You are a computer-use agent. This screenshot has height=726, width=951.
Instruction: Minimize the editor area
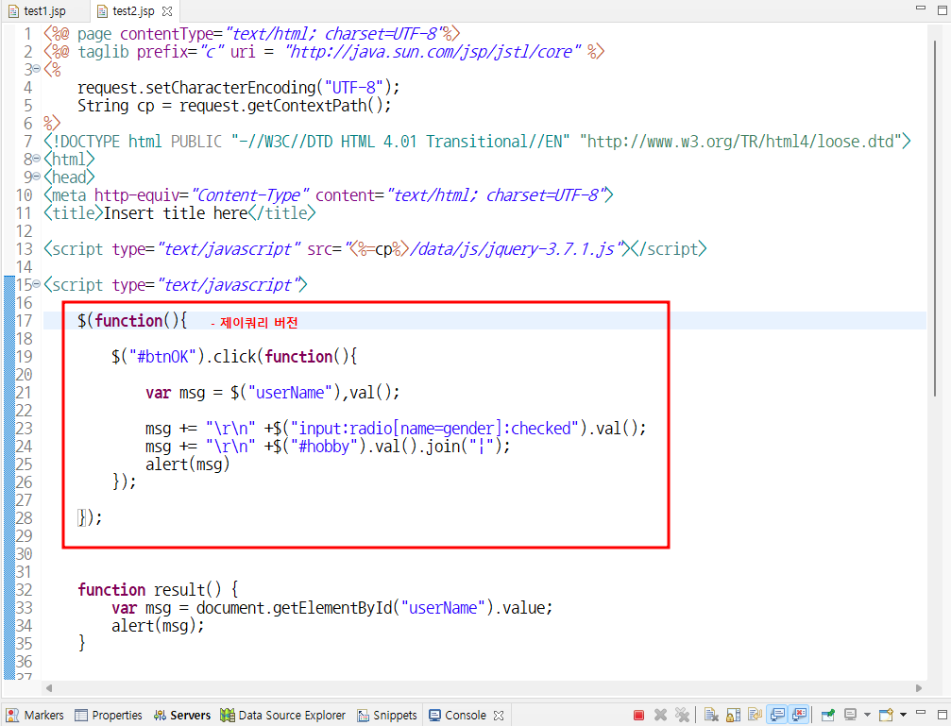[x=921, y=8]
